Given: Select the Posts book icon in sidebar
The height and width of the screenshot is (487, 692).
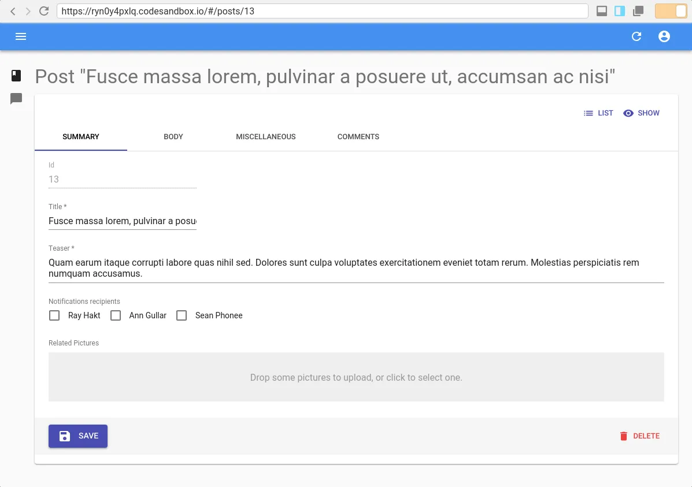Looking at the screenshot, I should pyautogui.click(x=16, y=75).
